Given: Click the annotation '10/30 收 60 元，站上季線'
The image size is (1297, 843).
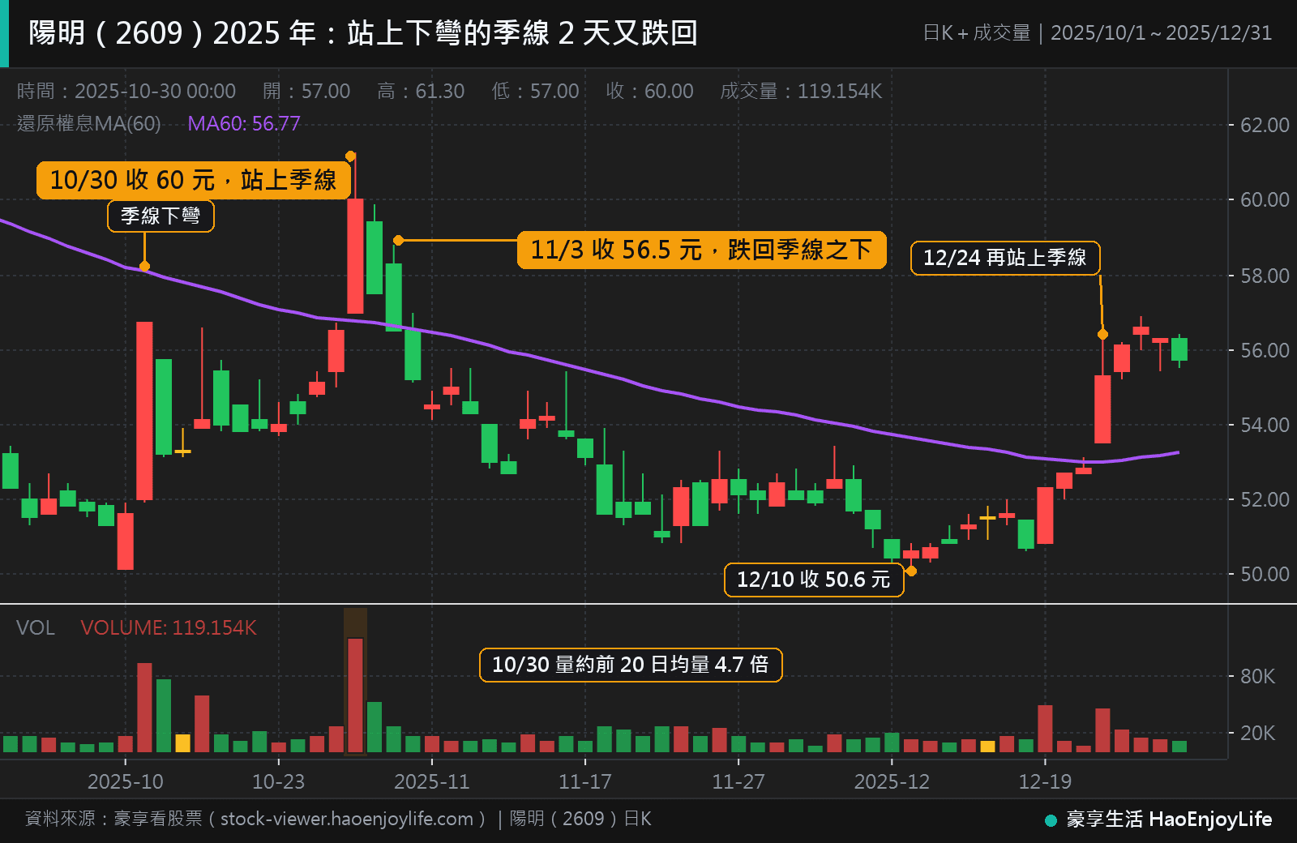Looking at the screenshot, I should [x=193, y=180].
